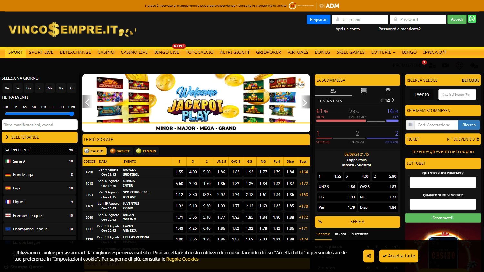Filter events to 3h label

15,107
